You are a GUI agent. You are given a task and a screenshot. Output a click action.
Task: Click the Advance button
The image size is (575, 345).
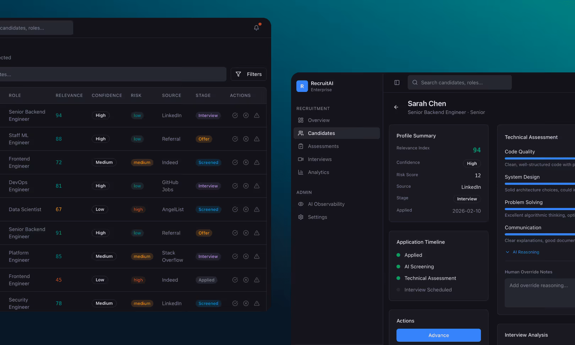(x=439, y=335)
